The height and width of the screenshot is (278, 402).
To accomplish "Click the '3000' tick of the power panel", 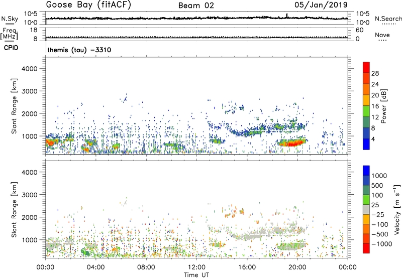I will pyautogui.click(x=30, y=91).
